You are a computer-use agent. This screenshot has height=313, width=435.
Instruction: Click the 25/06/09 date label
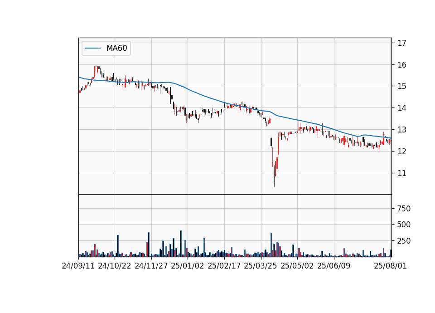(x=334, y=266)
